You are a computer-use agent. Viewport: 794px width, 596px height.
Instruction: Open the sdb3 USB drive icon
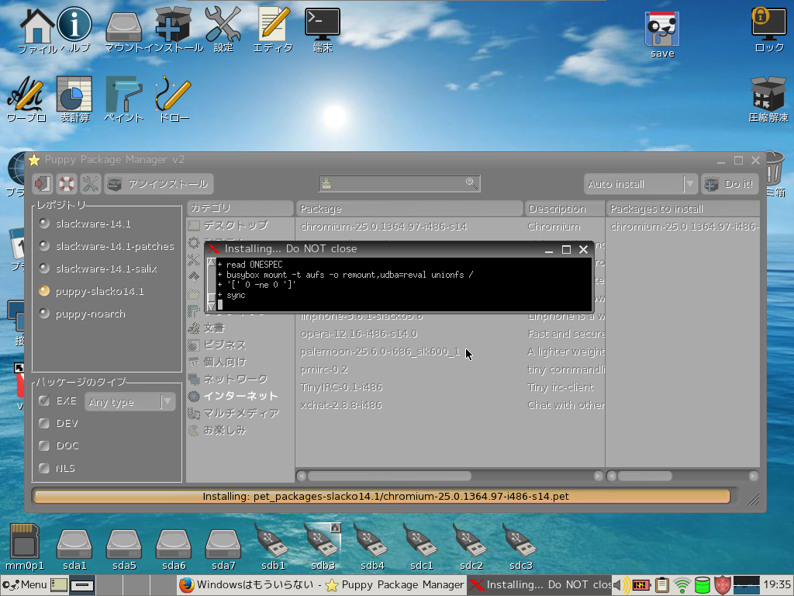click(323, 547)
